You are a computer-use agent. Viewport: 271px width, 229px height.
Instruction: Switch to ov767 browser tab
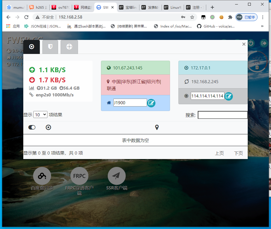tap(61, 7)
